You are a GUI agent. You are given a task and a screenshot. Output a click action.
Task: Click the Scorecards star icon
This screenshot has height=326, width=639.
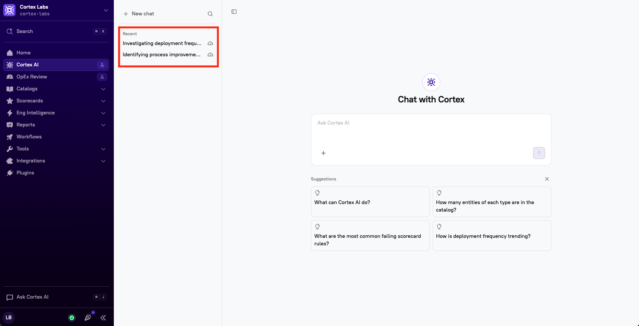pyautogui.click(x=10, y=101)
